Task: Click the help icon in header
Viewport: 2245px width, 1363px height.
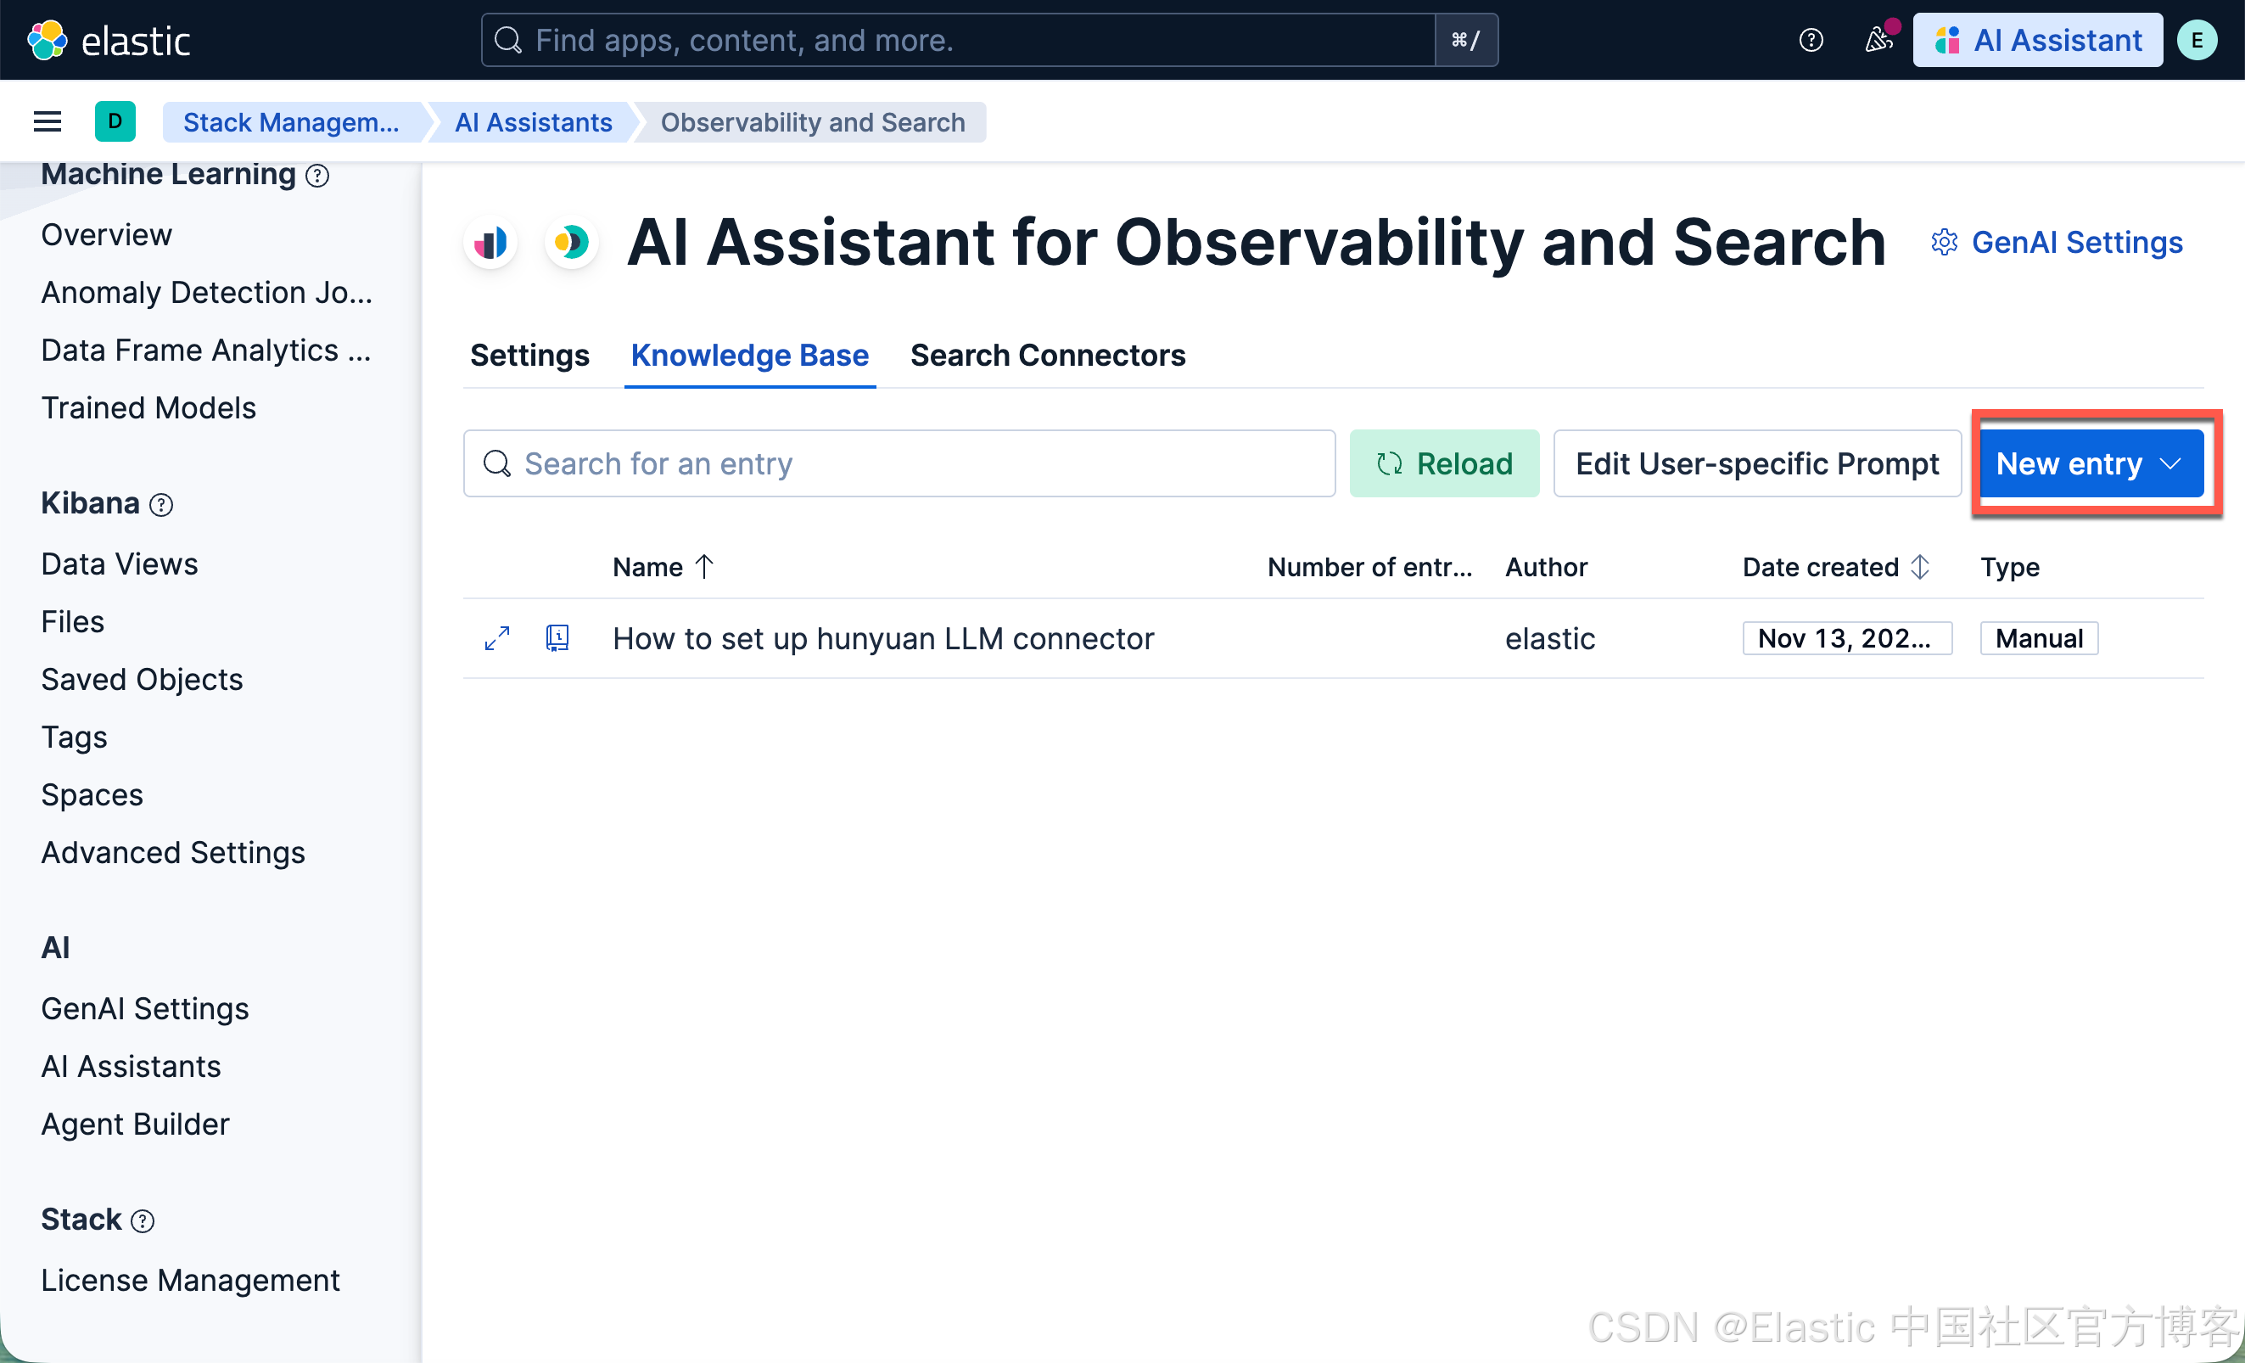Action: click(1811, 40)
